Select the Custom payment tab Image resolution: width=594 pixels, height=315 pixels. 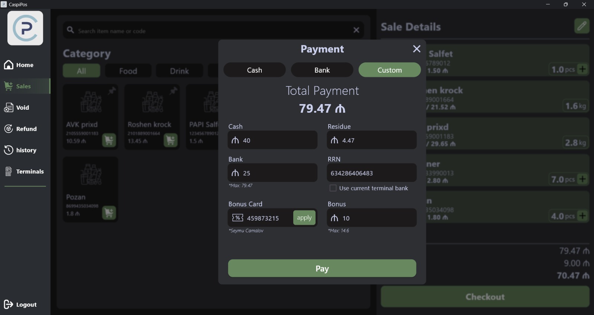[x=389, y=70]
